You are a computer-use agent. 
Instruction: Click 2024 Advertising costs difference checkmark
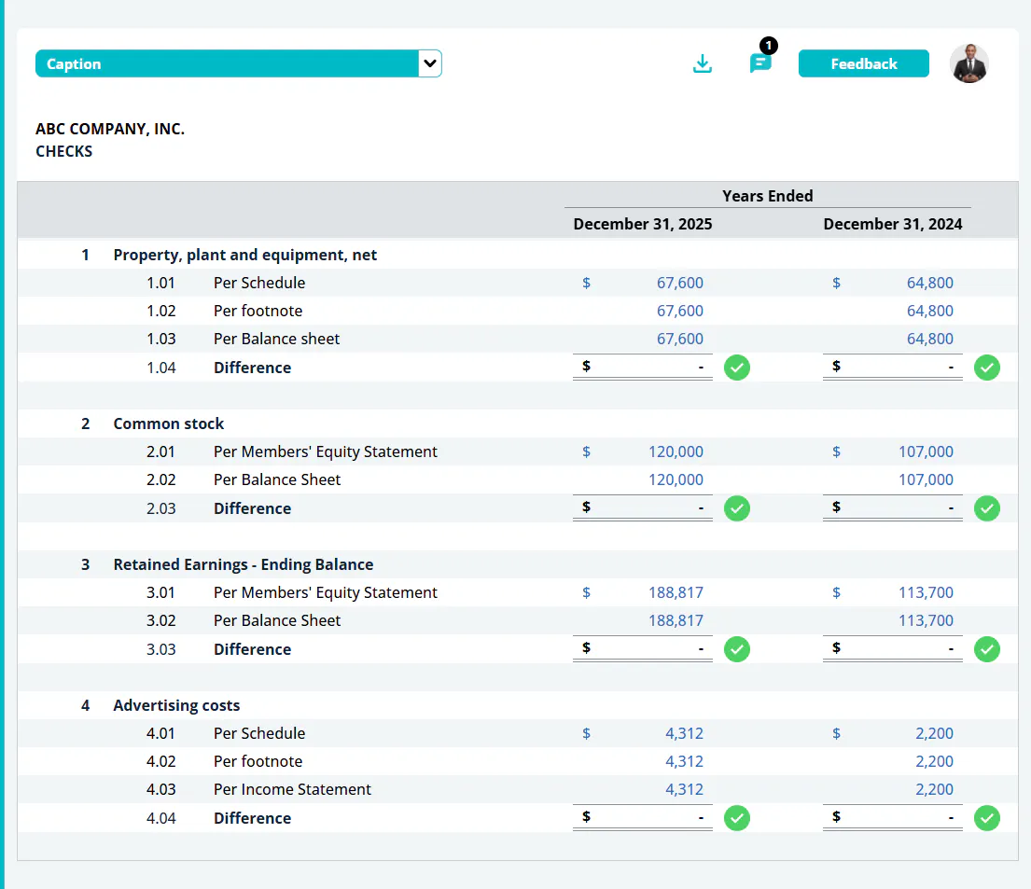(x=987, y=818)
